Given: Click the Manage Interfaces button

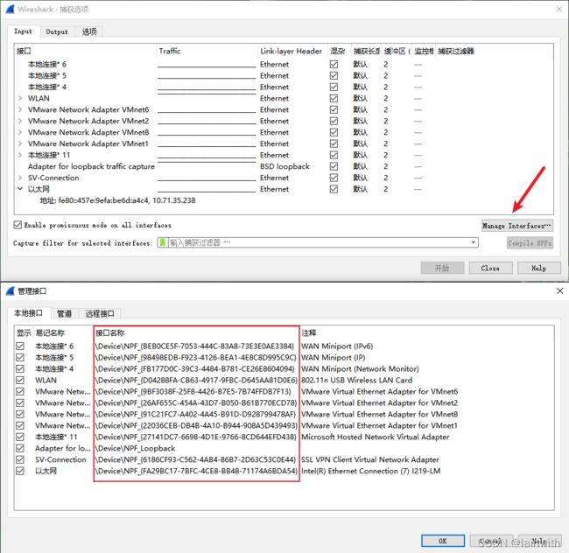Looking at the screenshot, I should [517, 226].
